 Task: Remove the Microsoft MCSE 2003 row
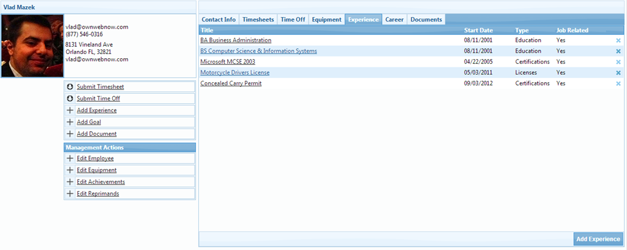[618, 62]
